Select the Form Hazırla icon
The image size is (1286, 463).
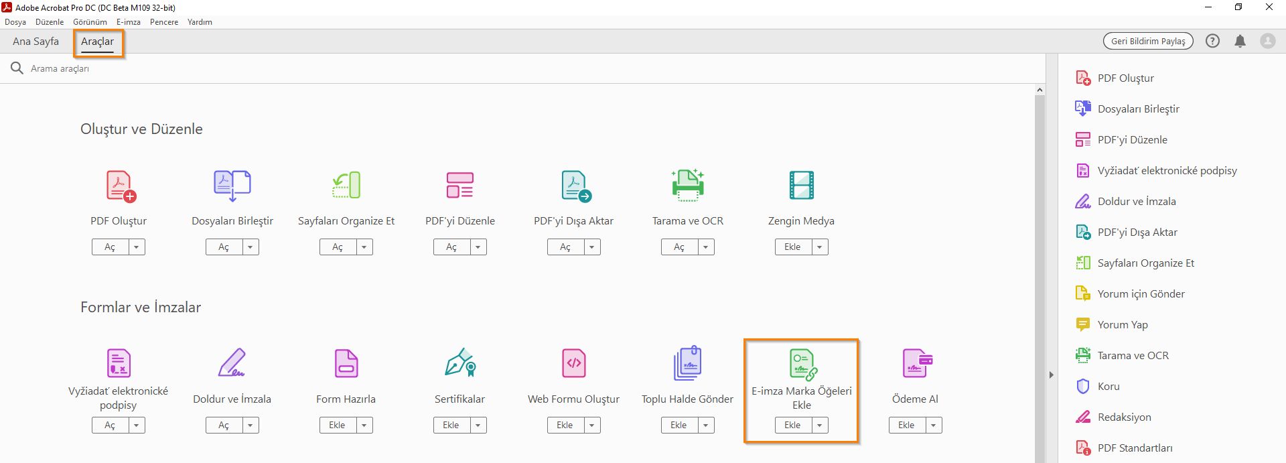coord(346,364)
